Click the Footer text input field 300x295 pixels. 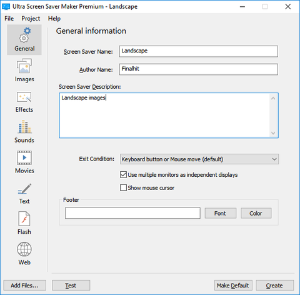(x=132, y=213)
